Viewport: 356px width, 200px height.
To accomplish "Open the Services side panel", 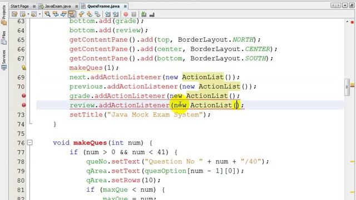I will [4, 60].
